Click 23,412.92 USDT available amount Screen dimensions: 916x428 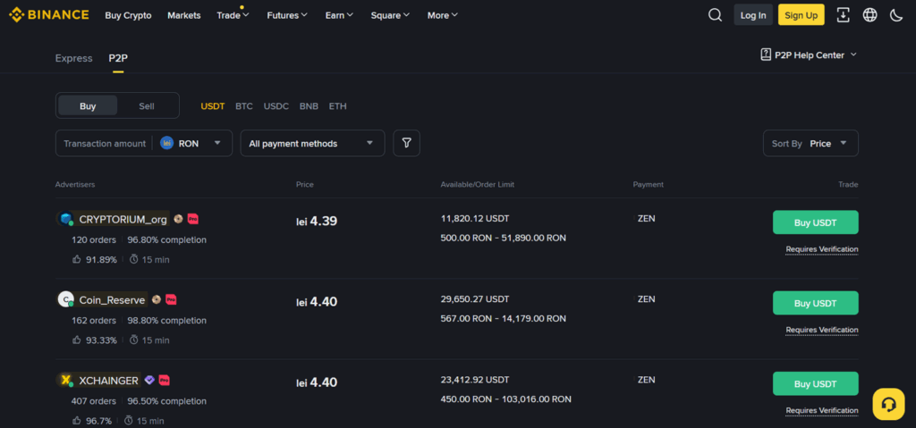(x=475, y=380)
